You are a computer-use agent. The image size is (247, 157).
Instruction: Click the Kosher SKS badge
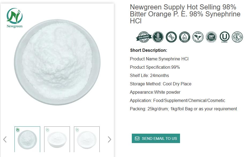[x=237, y=37]
